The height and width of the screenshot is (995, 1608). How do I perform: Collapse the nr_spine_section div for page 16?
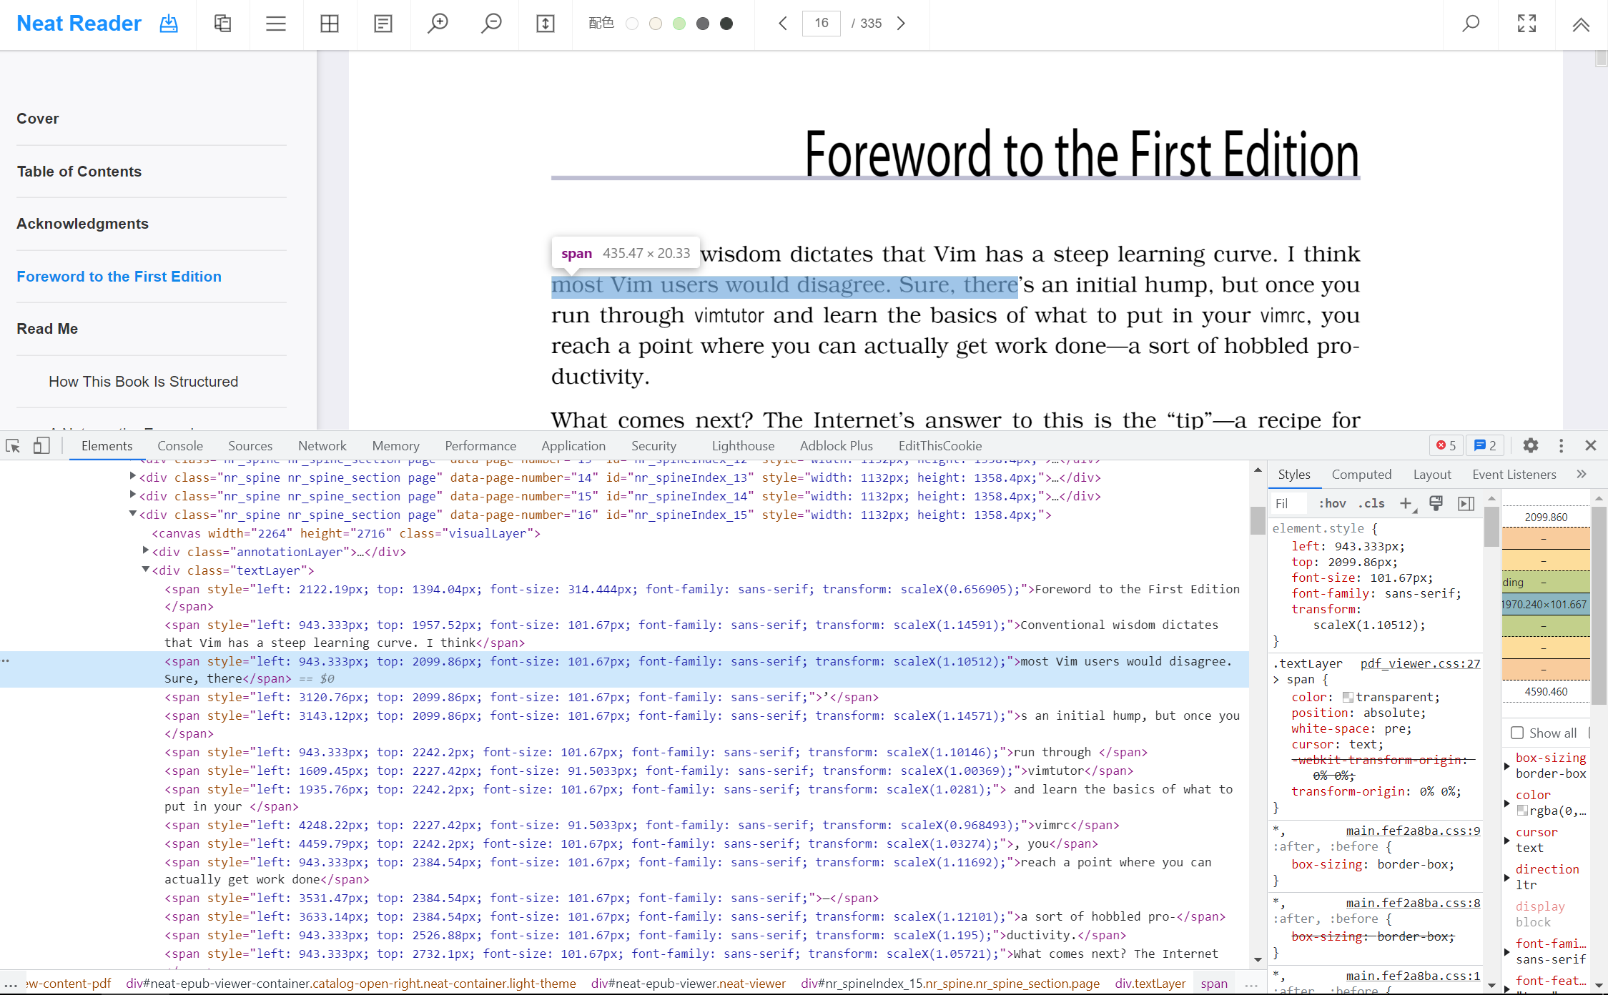(x=132, y=514)
